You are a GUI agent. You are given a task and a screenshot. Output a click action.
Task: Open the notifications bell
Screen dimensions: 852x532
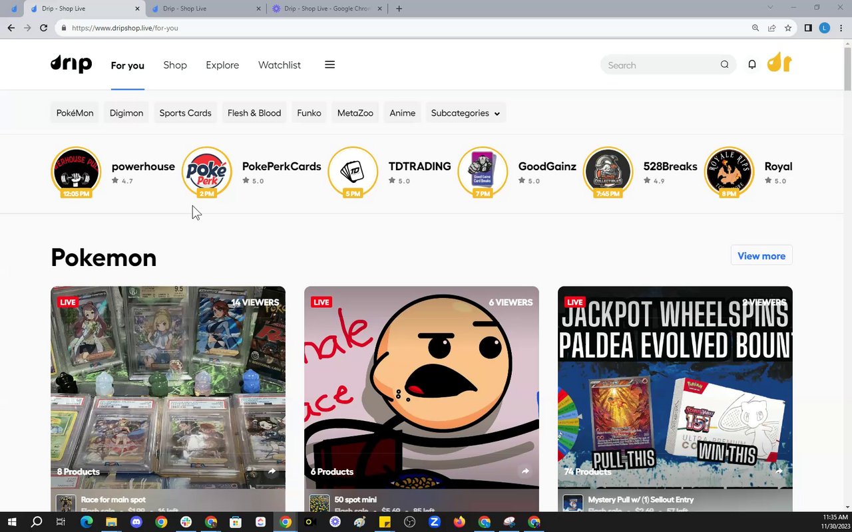(752, 65)
